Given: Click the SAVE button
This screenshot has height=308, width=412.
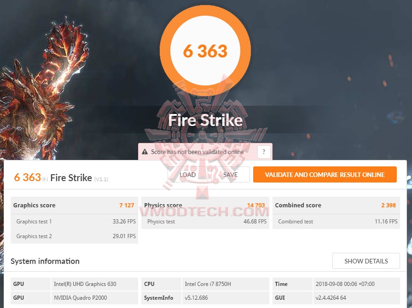Looking at the screenshot, I should click(x=230, y=175).
